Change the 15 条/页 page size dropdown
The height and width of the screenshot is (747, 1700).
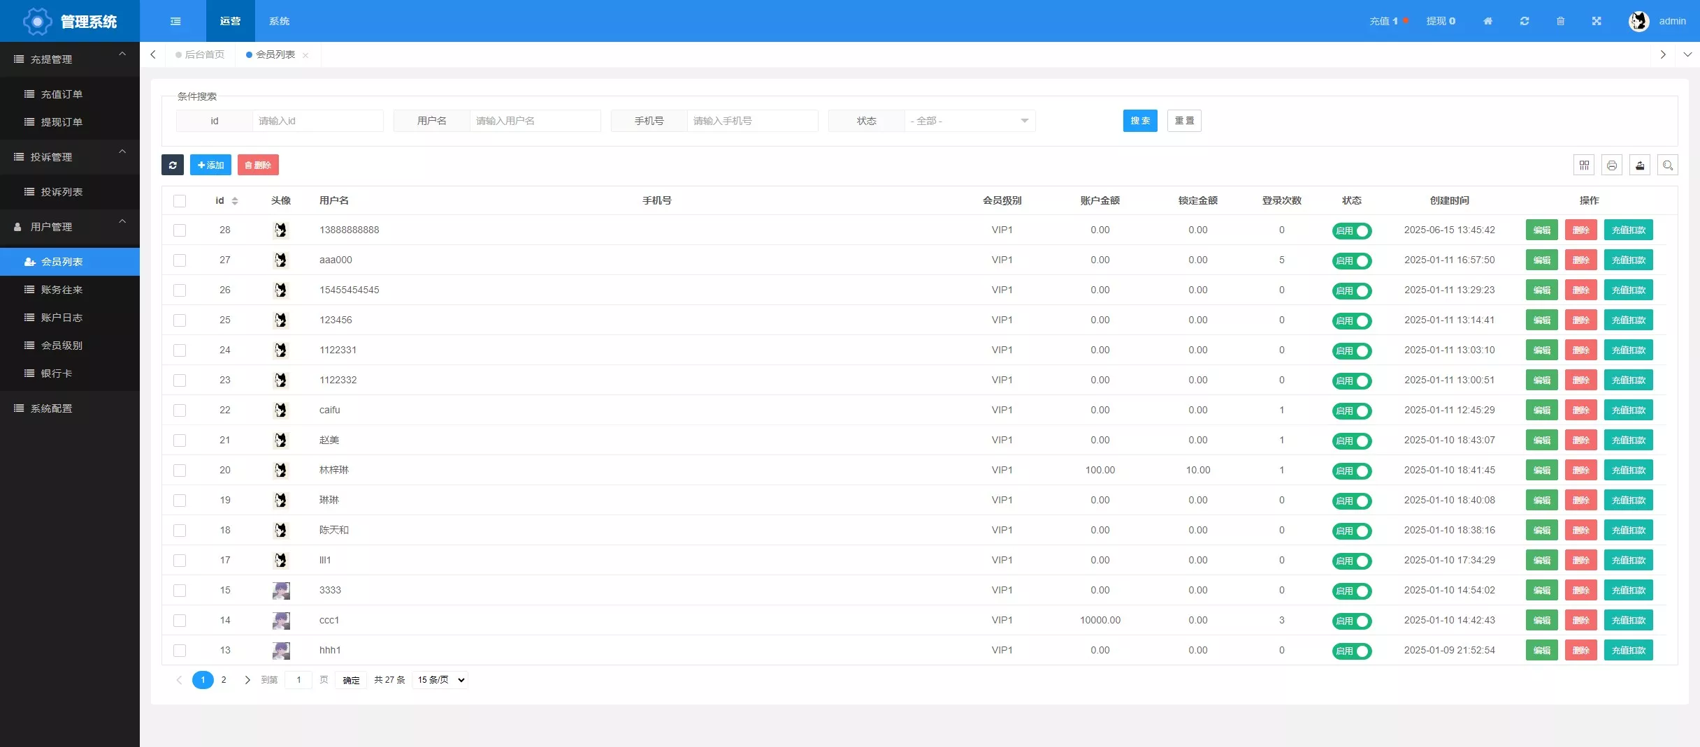click(440, 680)
